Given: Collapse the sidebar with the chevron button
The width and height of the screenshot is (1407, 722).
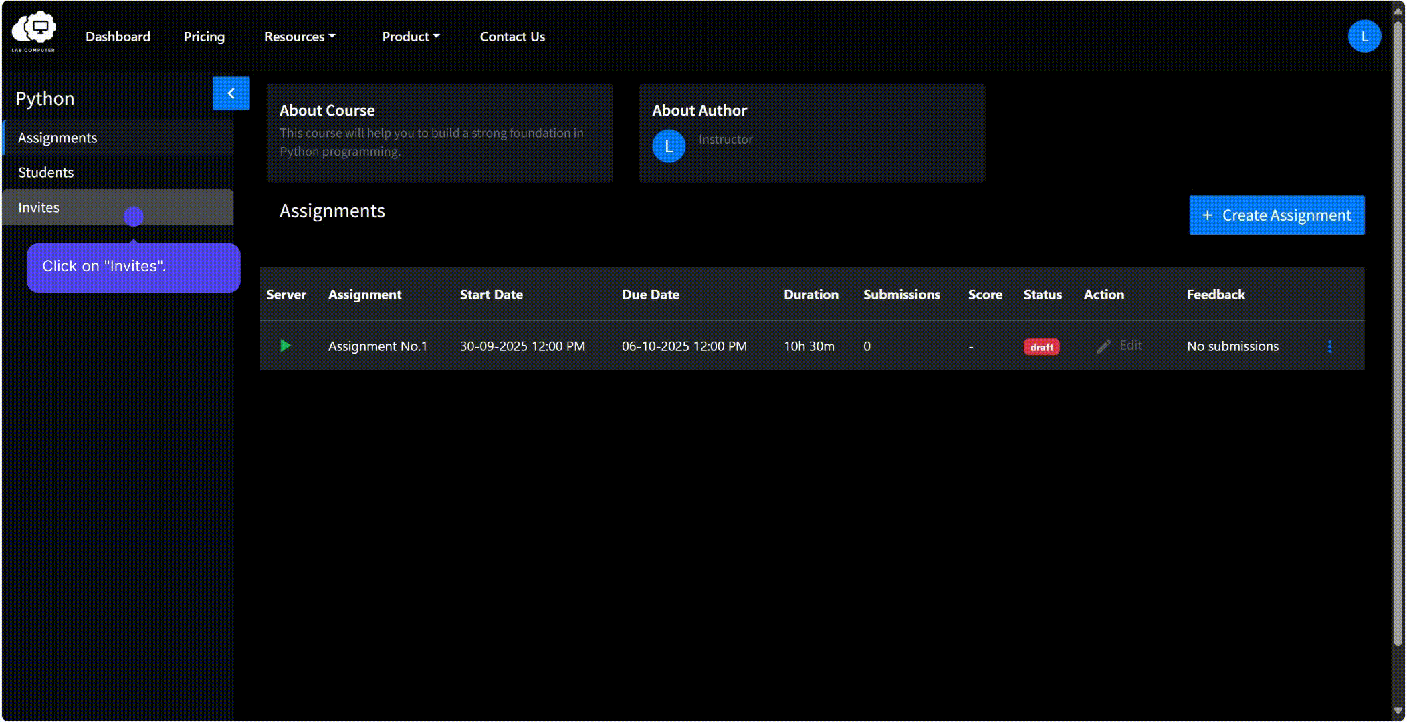Looking at the screenshot, I should 231,93.
